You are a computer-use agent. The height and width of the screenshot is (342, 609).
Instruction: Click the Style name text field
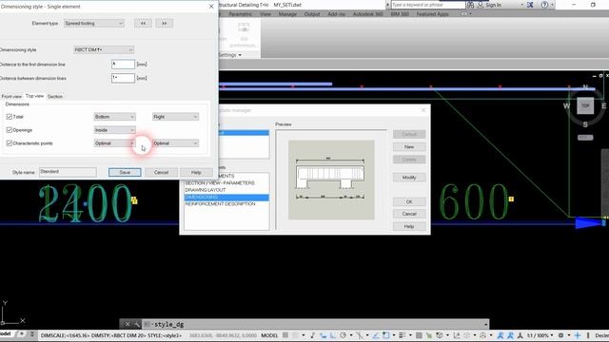(x=68, y=172)
